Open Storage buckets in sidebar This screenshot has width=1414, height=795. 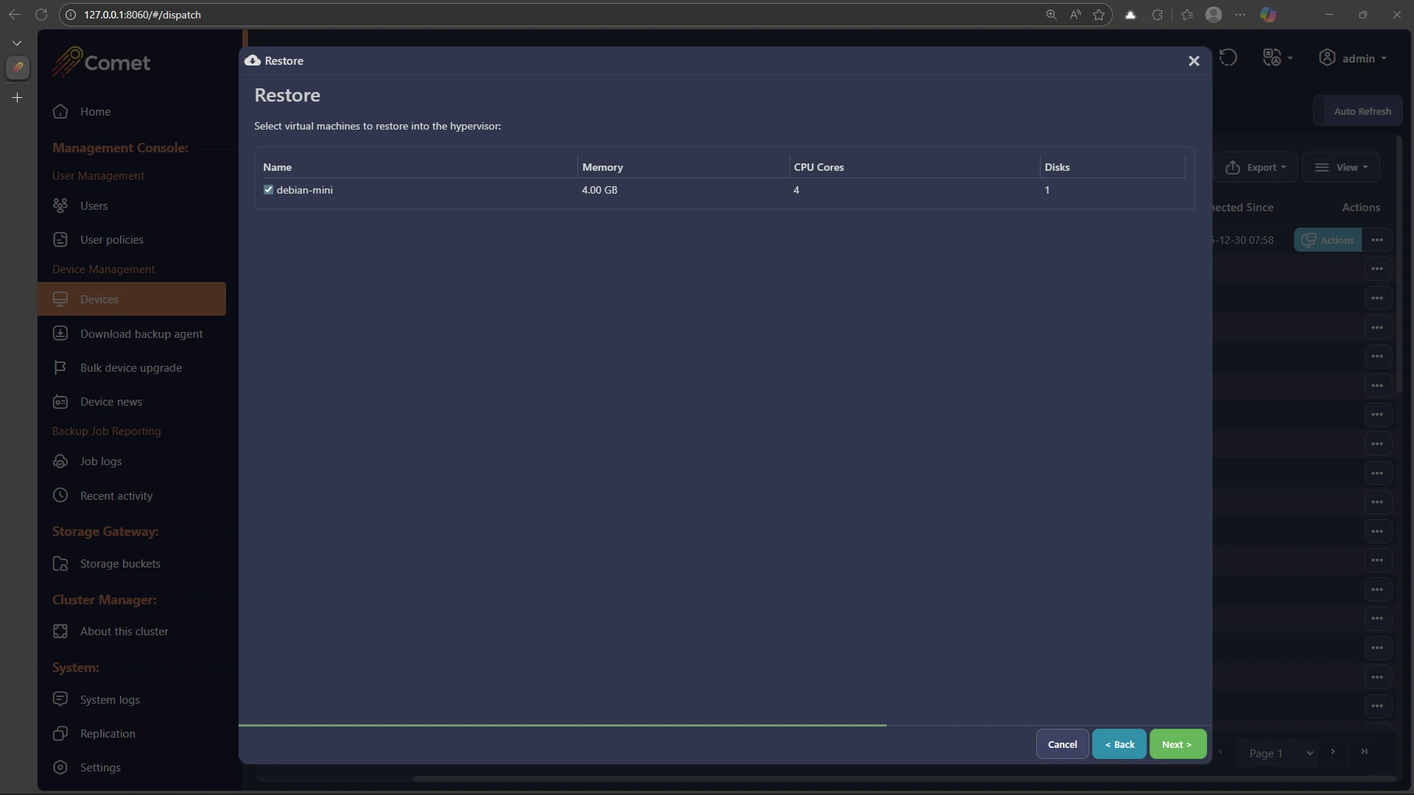(120, 564)
